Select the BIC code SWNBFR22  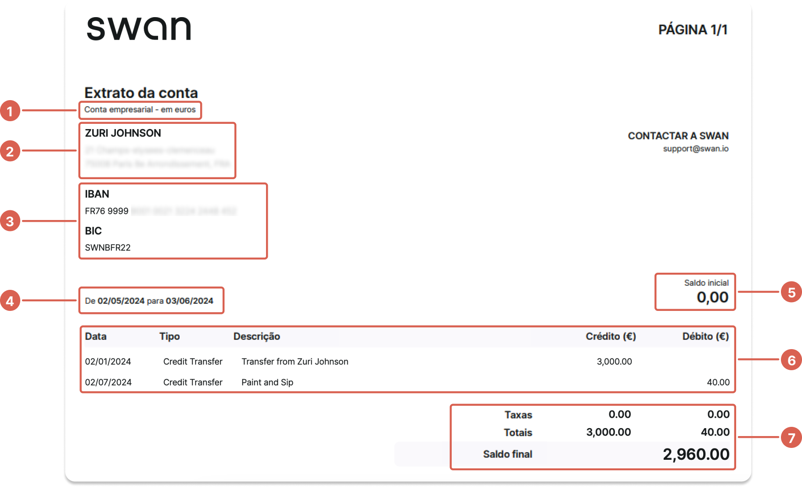coord(108,248)
